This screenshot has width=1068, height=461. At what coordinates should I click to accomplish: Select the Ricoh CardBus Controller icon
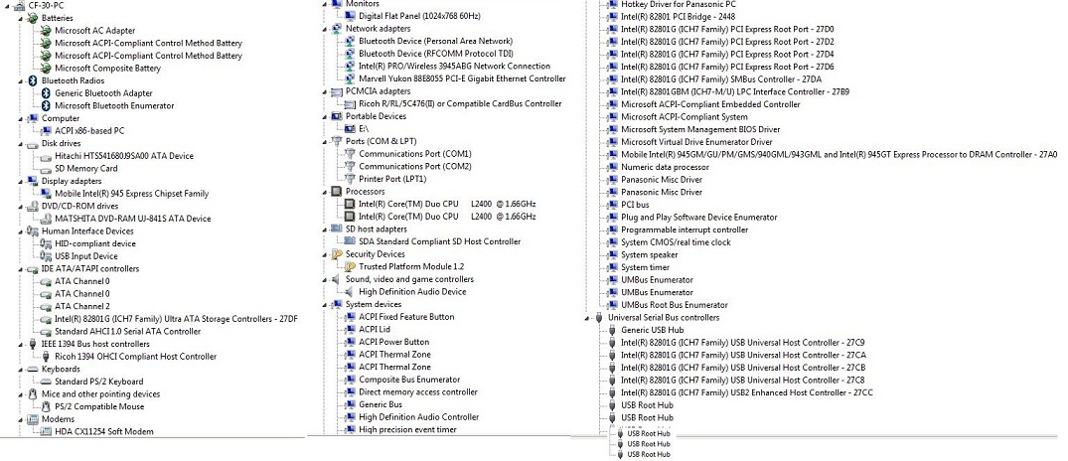(350, 104)
